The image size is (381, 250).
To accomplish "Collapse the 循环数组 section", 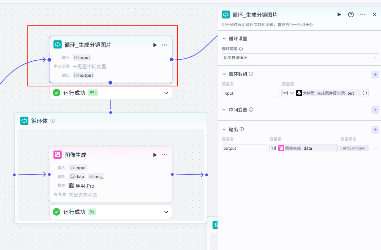I will 224,74.
